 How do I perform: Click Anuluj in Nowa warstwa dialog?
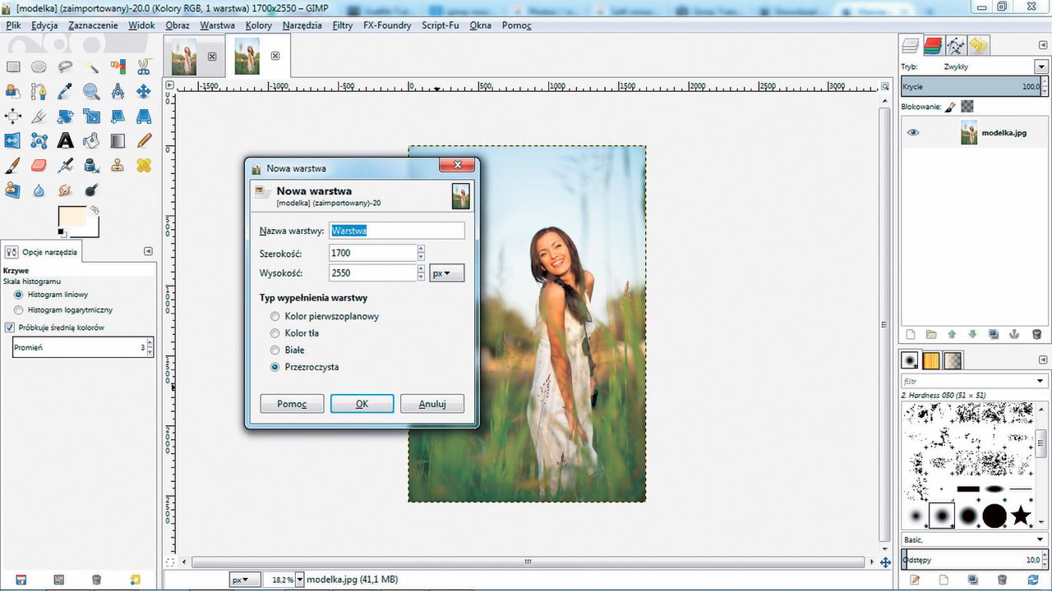click(432, 404)
